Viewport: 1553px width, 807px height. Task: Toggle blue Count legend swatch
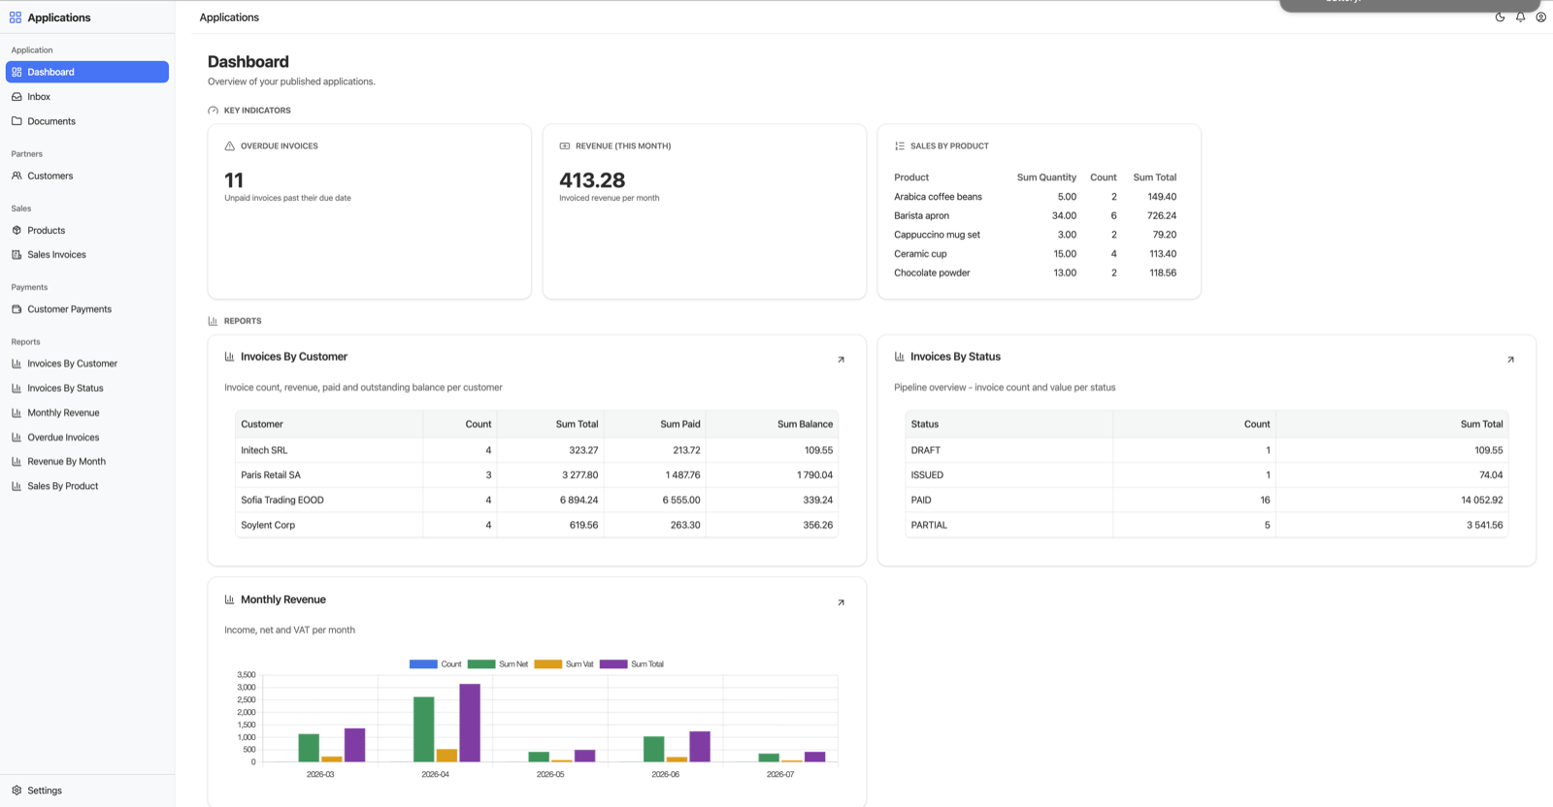[x=423, y=664]
